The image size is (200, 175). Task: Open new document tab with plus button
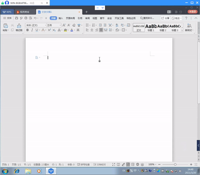[x=86, y=12]
